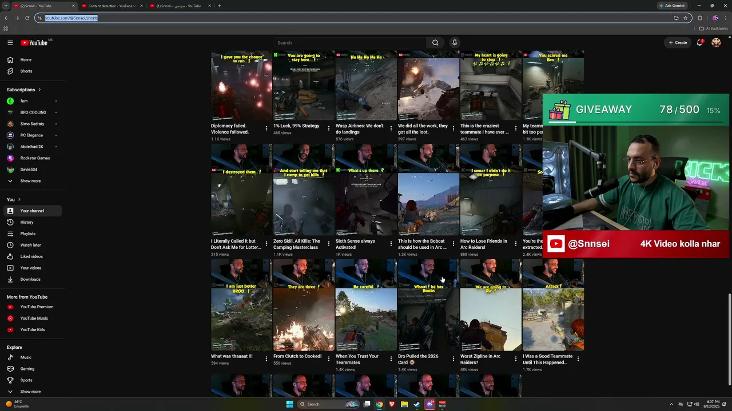The image size is (732, 411).
Task: Open more actions for '1% Luck, 99% Strategy'
Action: pyautogui.click(x=329, y=128)
